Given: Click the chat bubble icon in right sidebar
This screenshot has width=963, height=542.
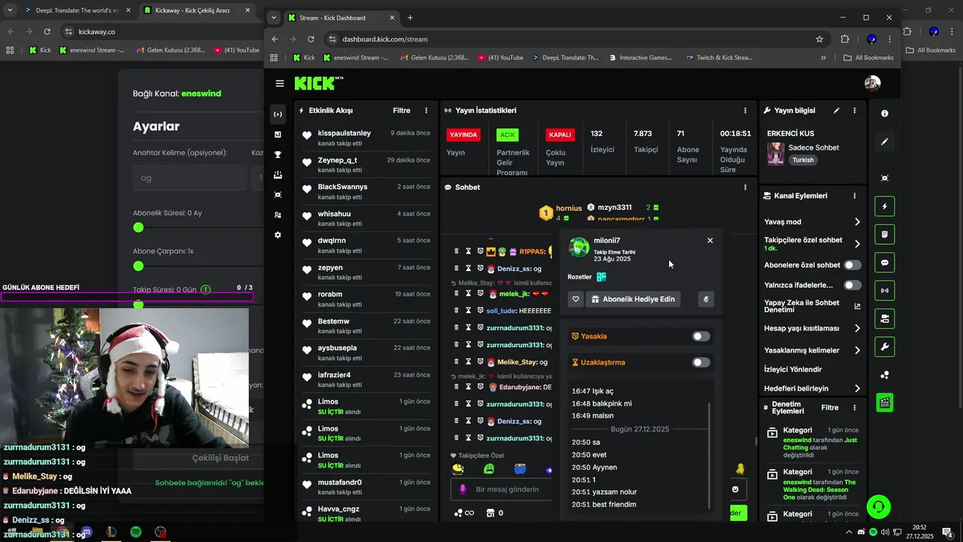Looking at the screenshot, I should pyautogui.click(x=885, y=263).
